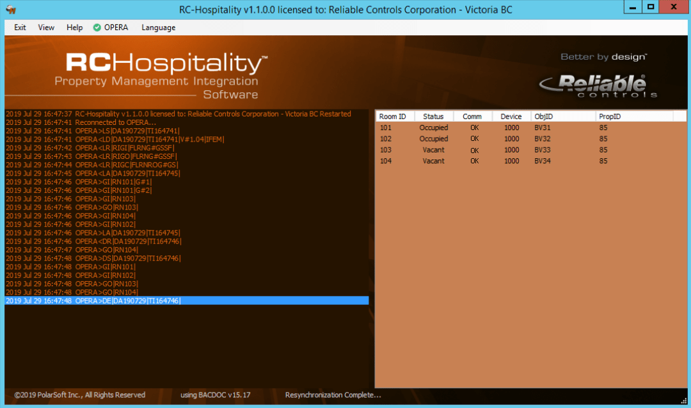Open the Help menu

coord(74,28)
